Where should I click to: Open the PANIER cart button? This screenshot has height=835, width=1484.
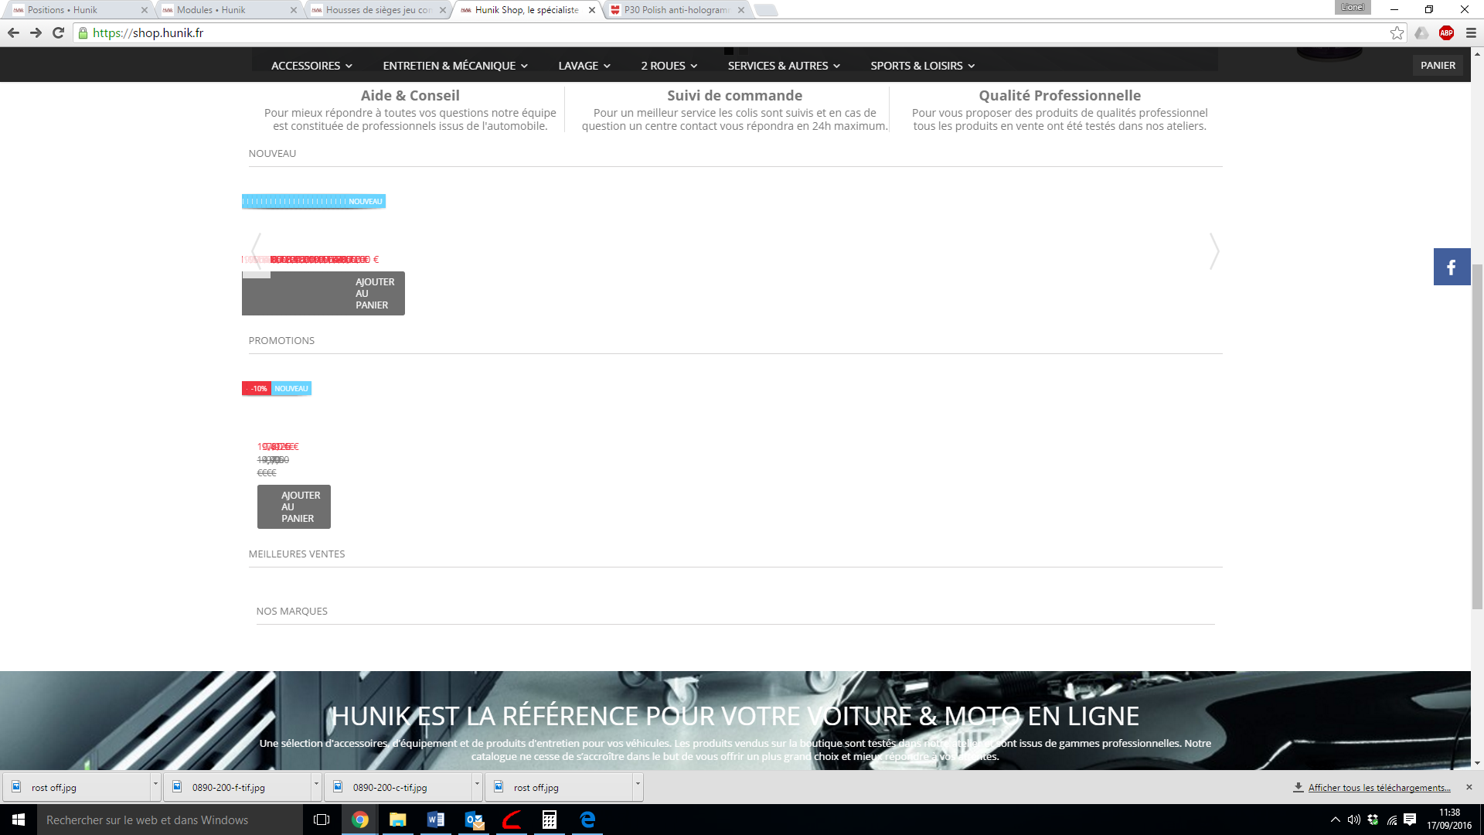tap(1438, 66)
